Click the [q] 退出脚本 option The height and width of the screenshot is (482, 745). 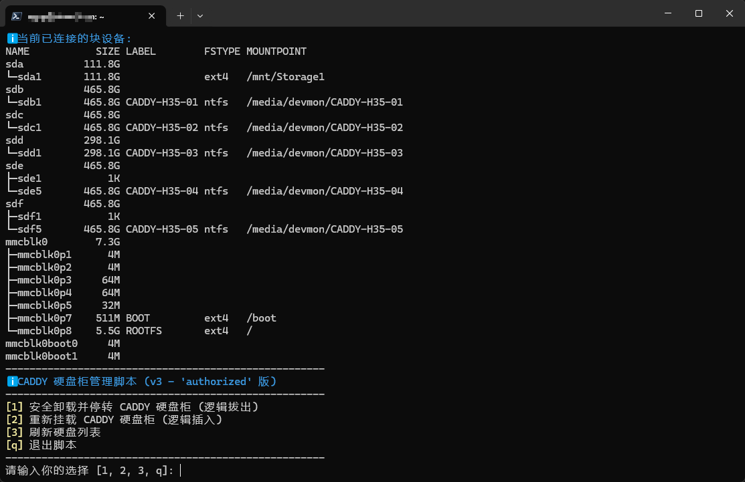point(41,445)
